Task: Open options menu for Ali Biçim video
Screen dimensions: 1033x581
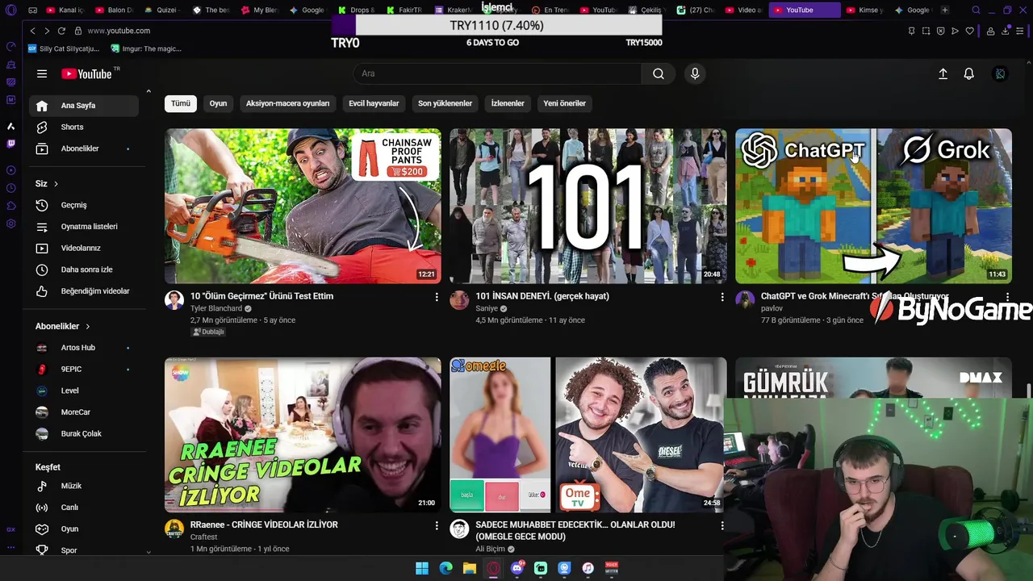Action: (722, 525)
